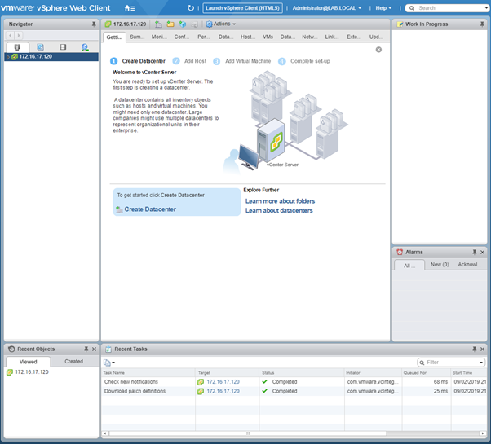Select the Networking navigator view
This screenshot has height=444, width=491.
tap(85, 47)
